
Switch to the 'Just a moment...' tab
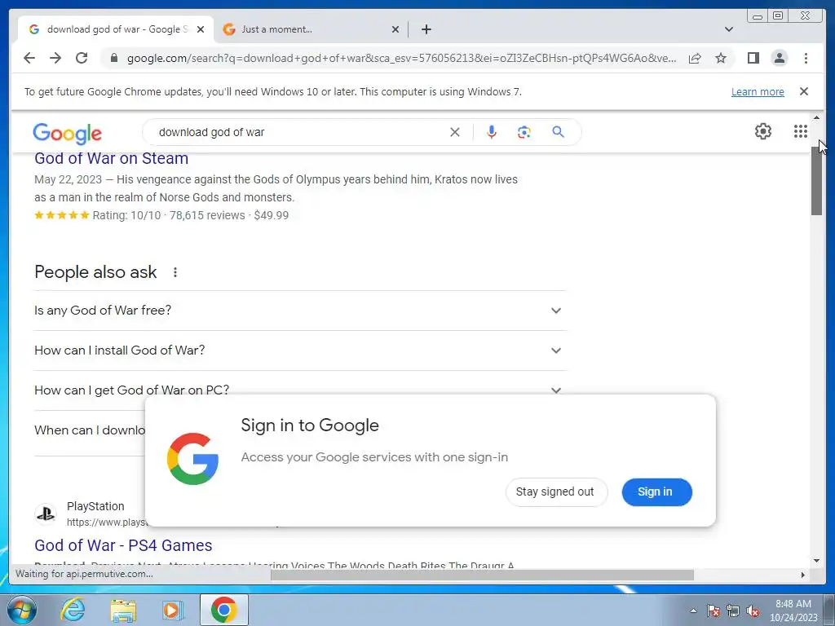pos(310,29)
